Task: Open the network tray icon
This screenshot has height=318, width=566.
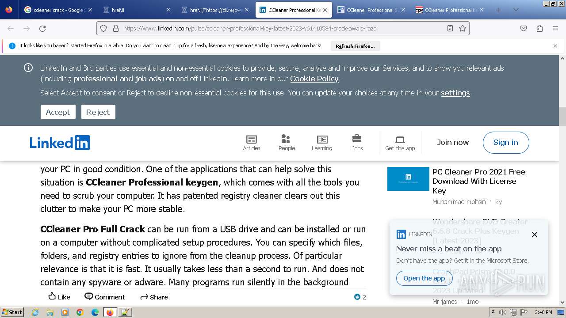Action: click(513, 312)
